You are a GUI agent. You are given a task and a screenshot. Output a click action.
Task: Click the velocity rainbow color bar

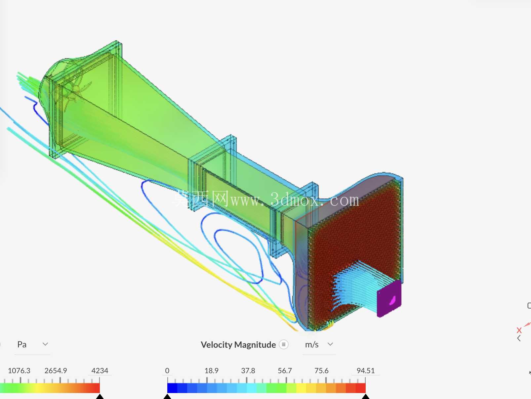coord(266,388)
